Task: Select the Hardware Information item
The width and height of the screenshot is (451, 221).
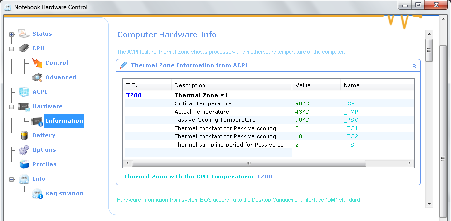Action: pos(64,121)
